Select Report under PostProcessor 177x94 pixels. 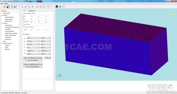click(x=7, y=49)
